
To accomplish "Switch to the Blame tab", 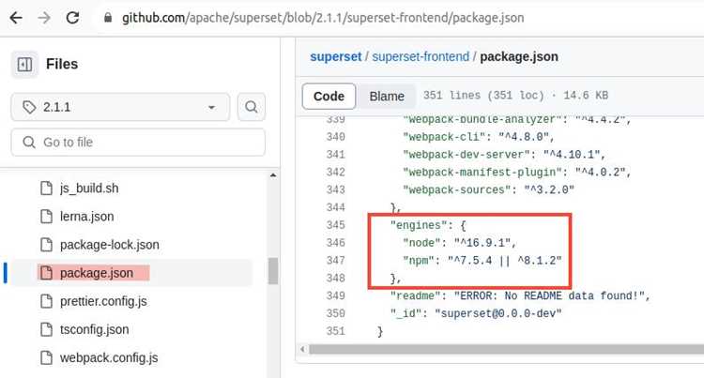I will [387, 96].
